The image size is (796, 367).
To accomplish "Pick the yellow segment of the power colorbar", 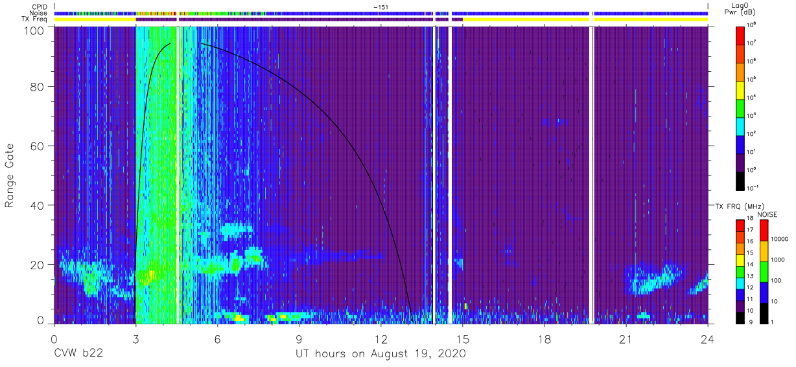I will click(x=740, y=89).
